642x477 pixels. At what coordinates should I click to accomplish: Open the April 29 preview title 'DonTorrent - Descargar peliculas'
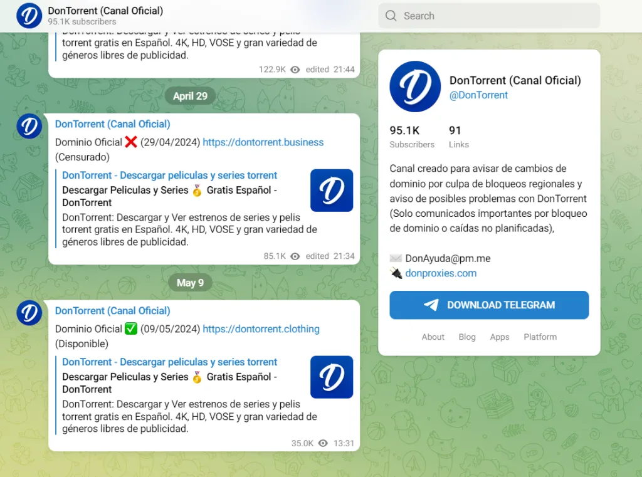point(169,176)
